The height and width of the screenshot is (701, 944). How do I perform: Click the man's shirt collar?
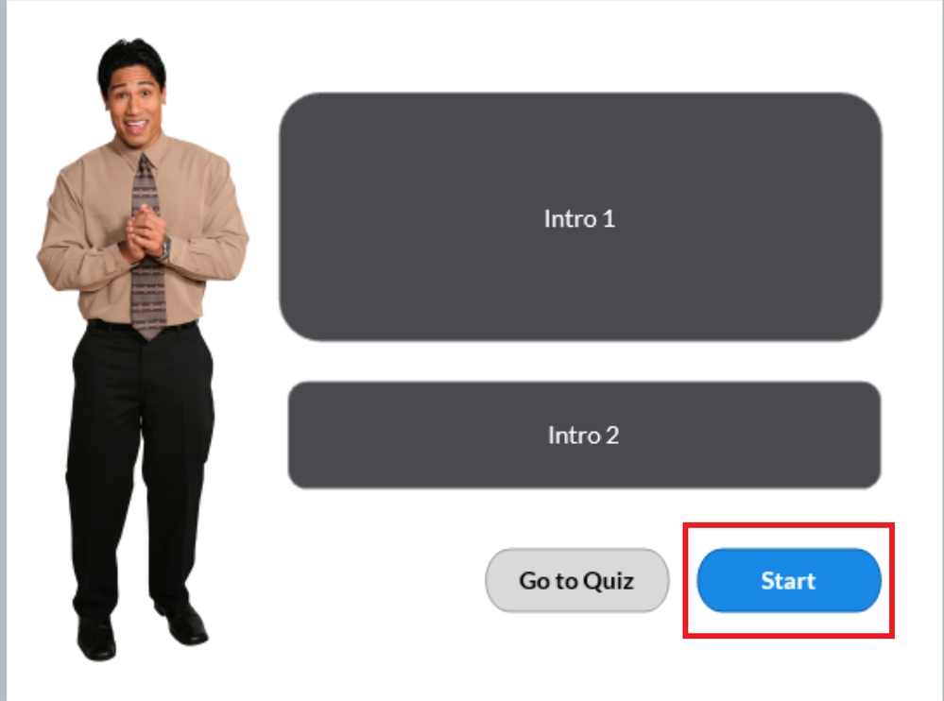click(140, 152)
